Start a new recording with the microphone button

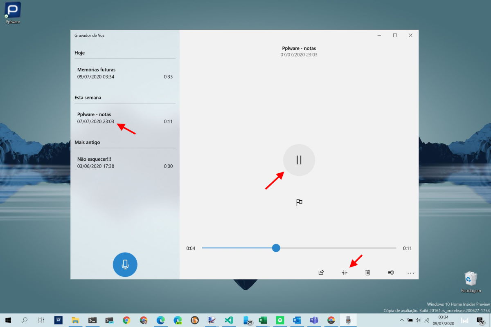(x=125, y=265)
